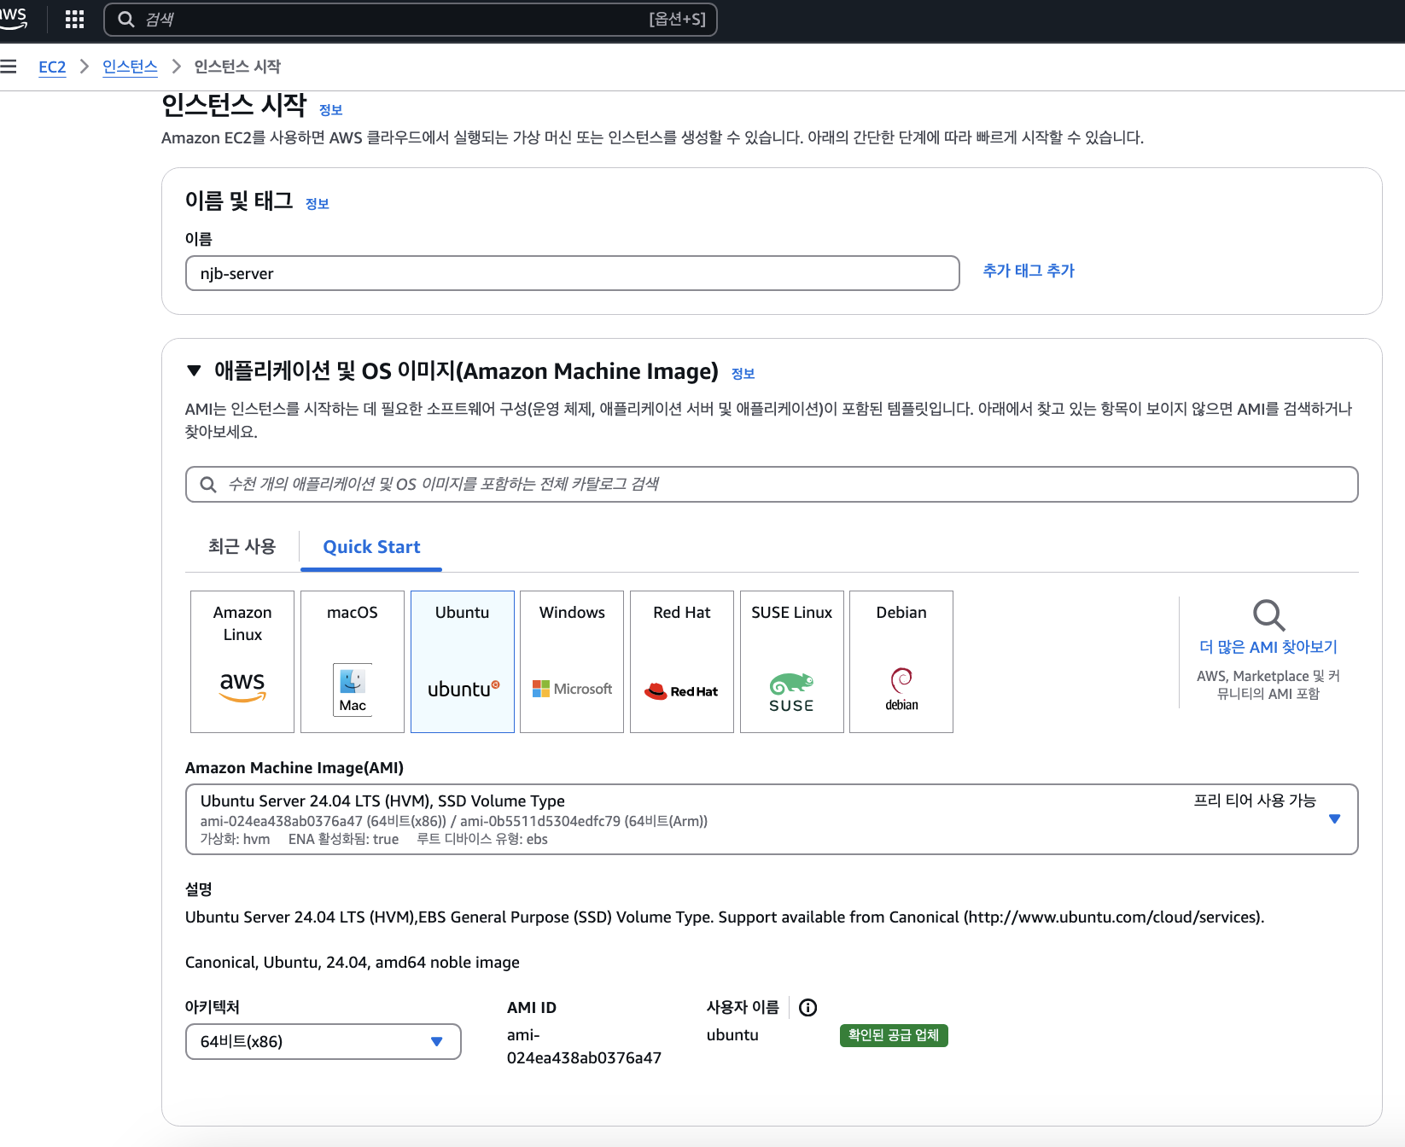Go to EC2 breadcrumb link
Image resolution: width=1405 pixels, height=1147 pixels.
52,67
